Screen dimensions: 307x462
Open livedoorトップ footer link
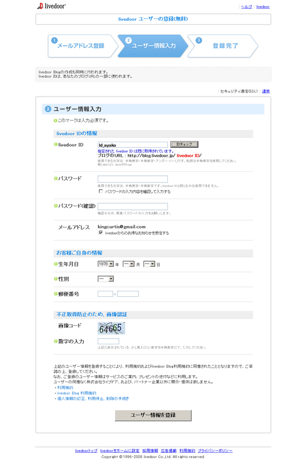tap(86, 450)
